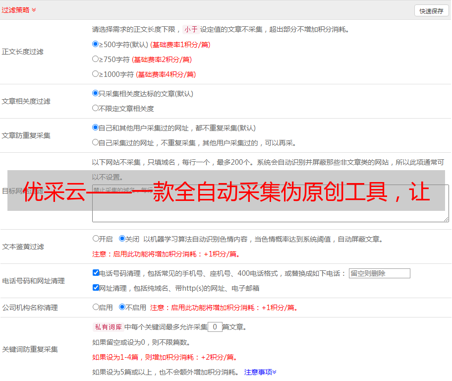This screenshot has width=452, height=381.
Task: Choose the ≥1000字符 length option
Action: (x=96, y=74)
